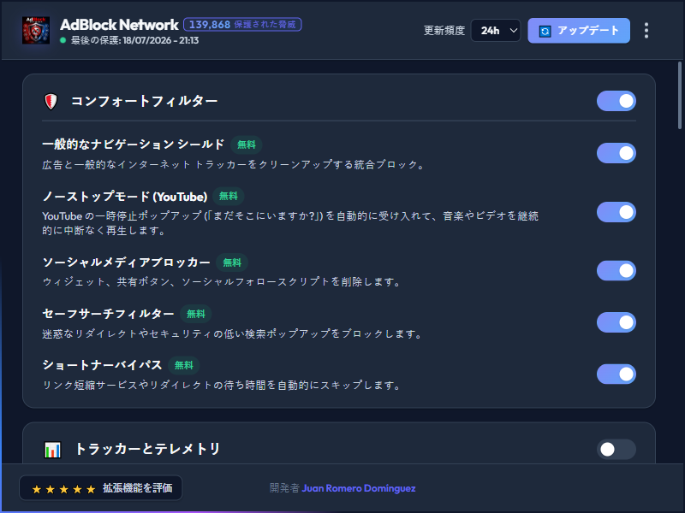Click 拡張機能を評価 rating button
Viewport: 685px width, 513px height.
(x=101, y=488)
